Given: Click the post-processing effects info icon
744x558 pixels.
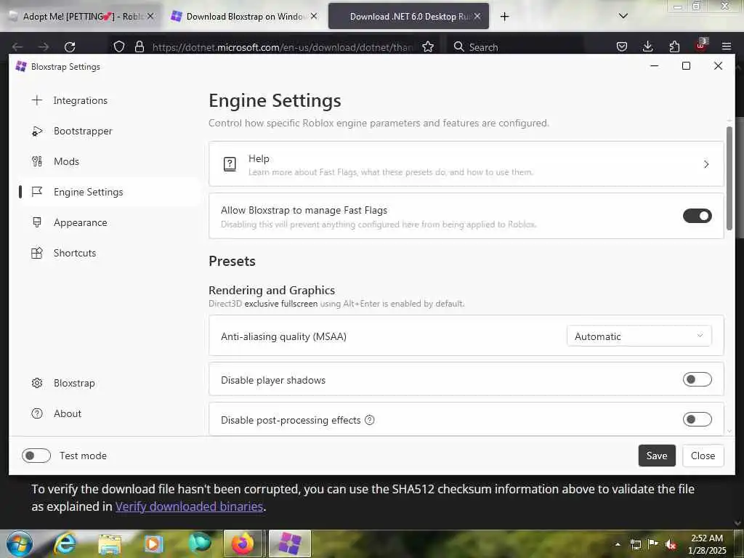Looking at the screenshot, I should click(370, 420).
